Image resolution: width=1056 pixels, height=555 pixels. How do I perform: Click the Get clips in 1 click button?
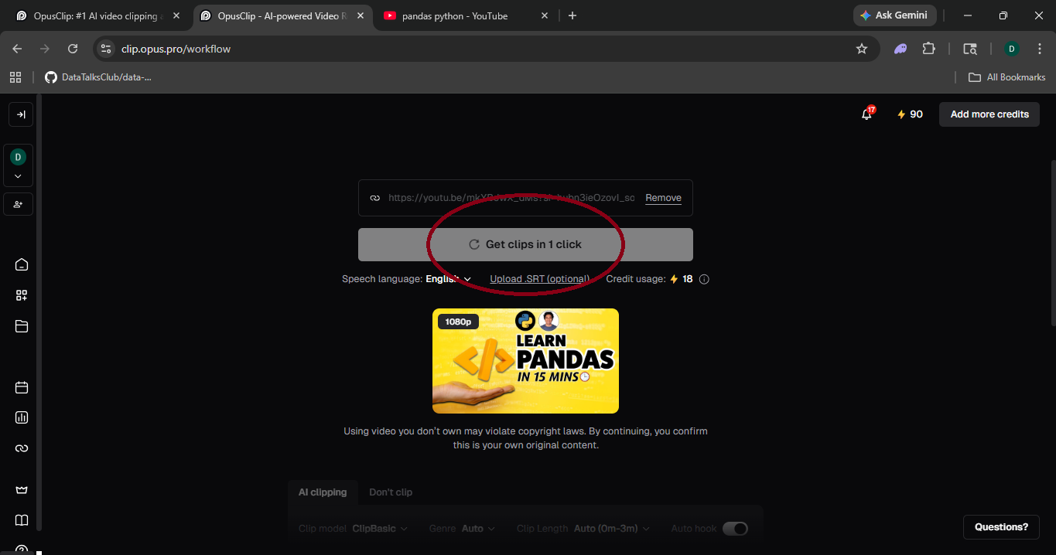click(x=525, y=244)
